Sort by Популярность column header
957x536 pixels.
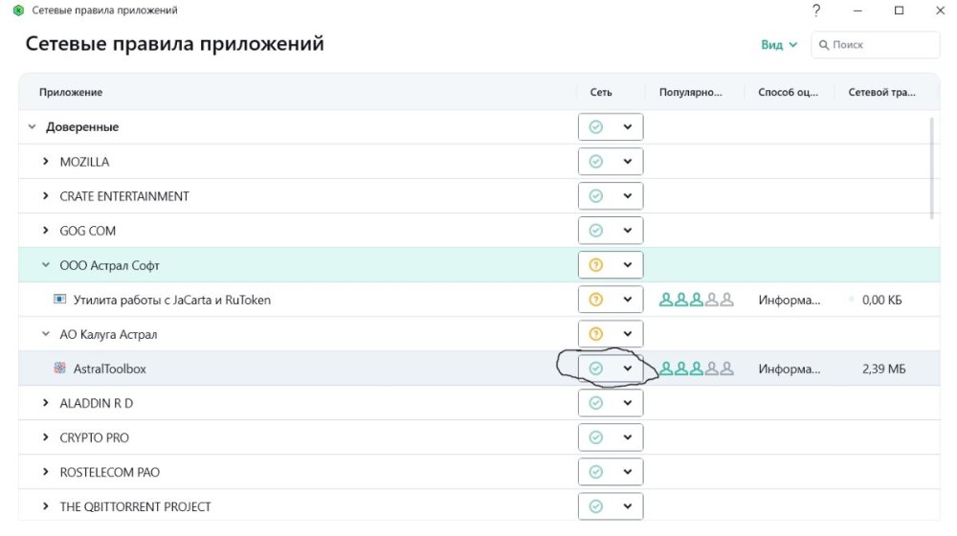tap(690, 92)
